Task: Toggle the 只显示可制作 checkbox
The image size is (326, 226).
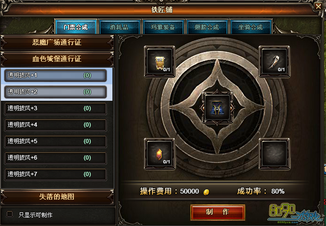Action: tap(9, 214)
